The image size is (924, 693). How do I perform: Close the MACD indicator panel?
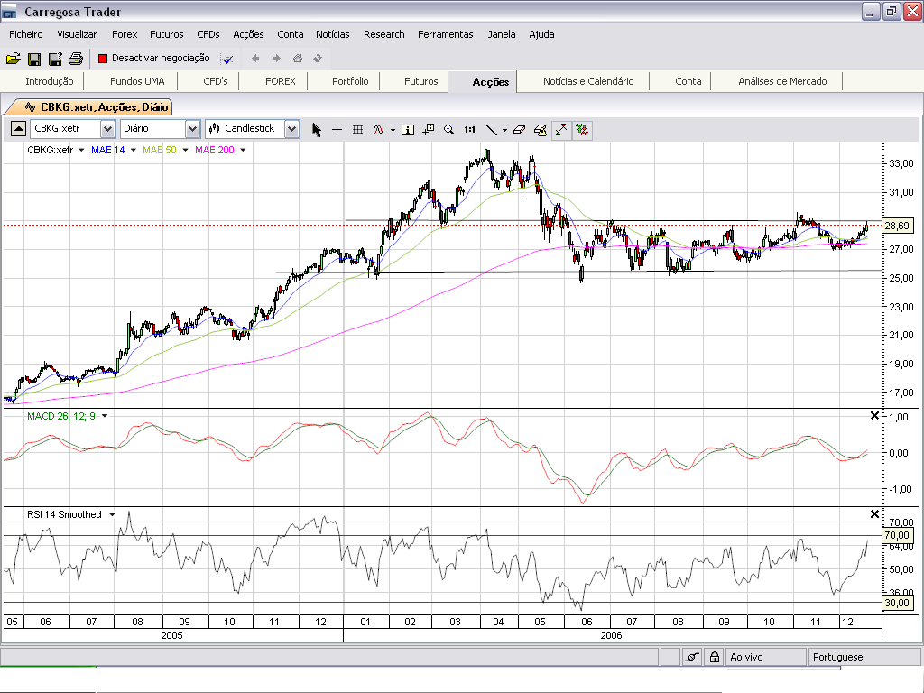(873, 416)
